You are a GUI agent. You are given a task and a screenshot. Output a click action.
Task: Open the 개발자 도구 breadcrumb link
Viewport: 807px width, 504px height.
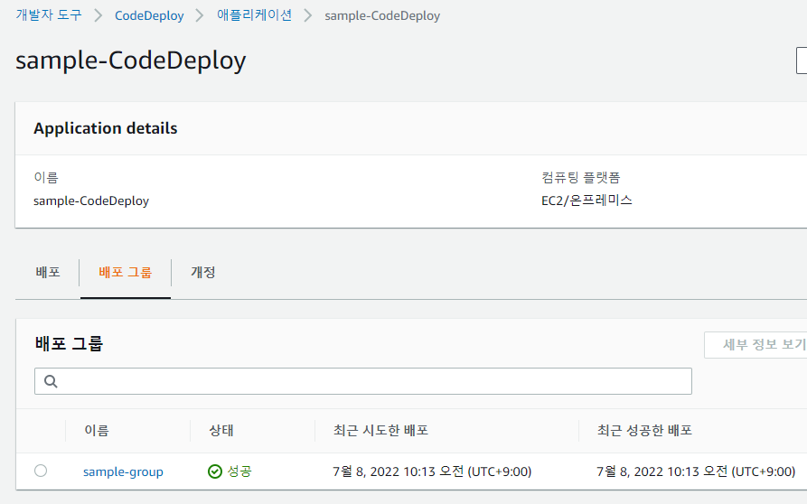pos(49,15)
